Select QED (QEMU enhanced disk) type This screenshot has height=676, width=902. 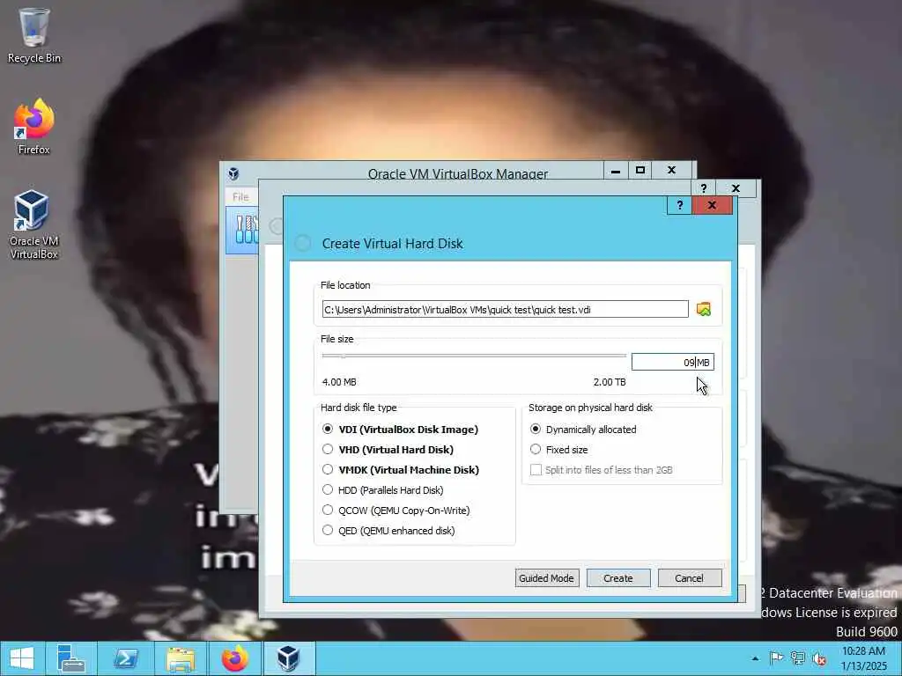388,531
